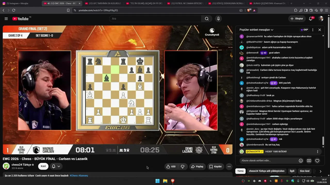The image size is (330, 185).
Task: Open the video more actions menu
Action: coord(229,166)
